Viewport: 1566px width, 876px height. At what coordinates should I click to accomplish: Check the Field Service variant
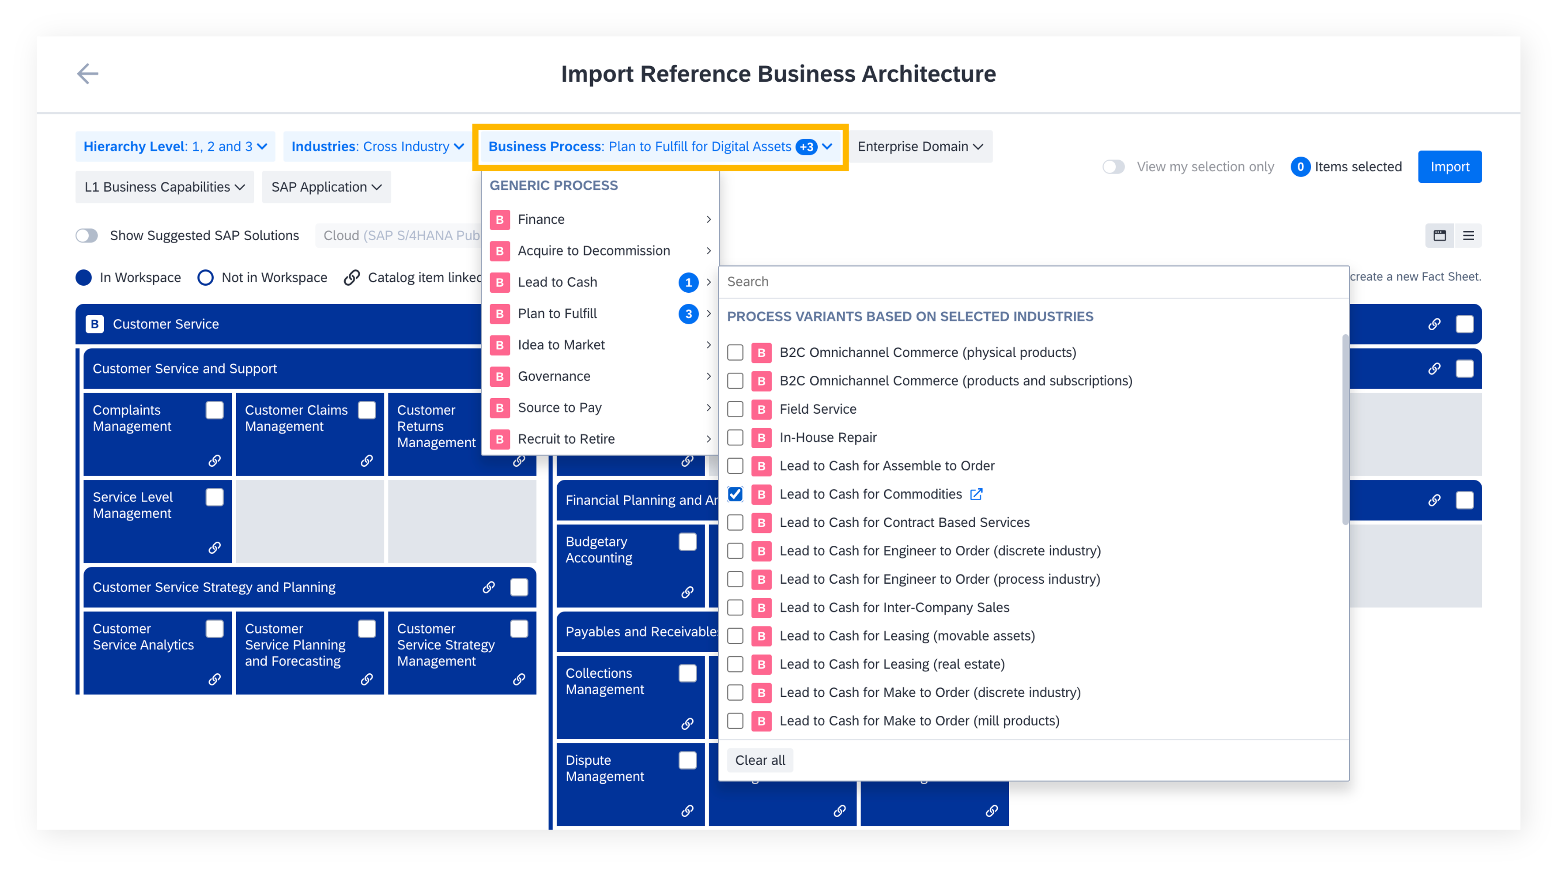pyautogui.click(x=735, y=409)
